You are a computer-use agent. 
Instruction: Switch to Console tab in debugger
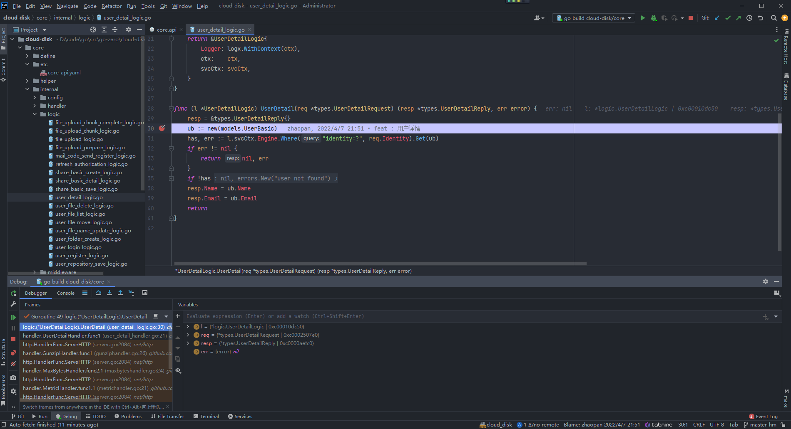(66, 293)
